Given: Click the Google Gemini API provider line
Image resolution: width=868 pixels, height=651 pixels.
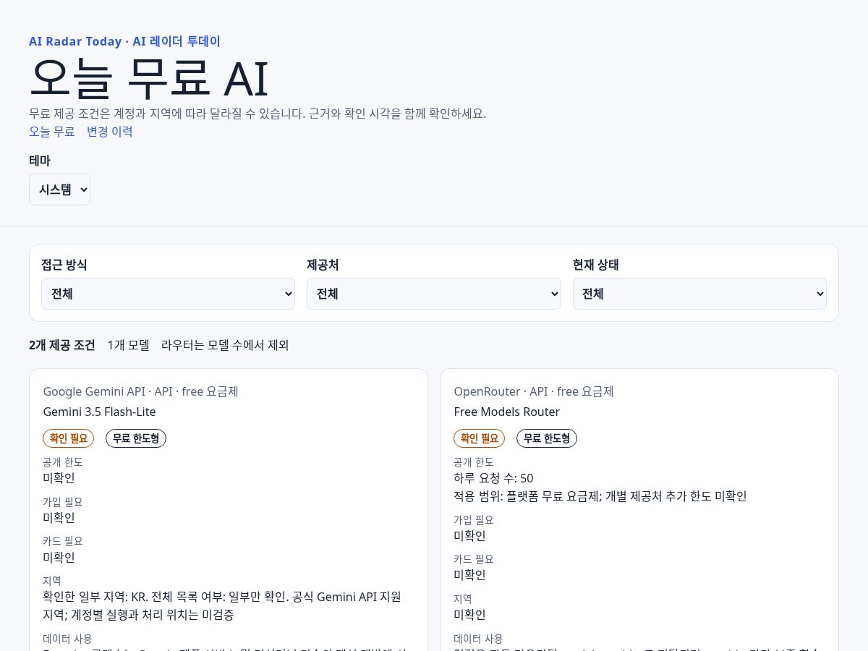Looking at the screenshot, I should click(x=141, y=391).
